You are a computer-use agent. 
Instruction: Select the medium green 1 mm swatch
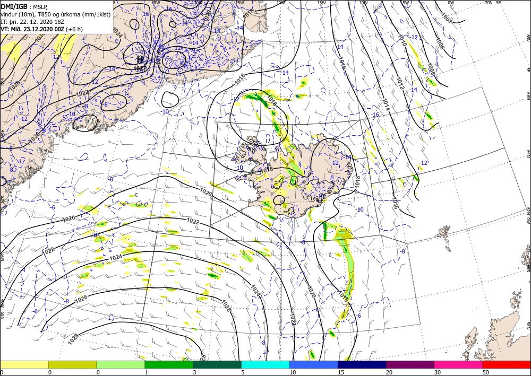click(169, 364)
